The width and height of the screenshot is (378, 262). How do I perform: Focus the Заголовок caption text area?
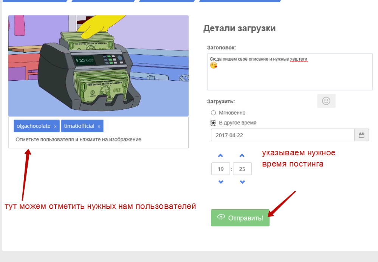tap(290, 72)
